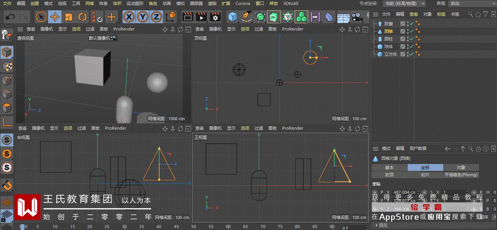
Task: Switch to the 基本 tab
Action: coord(389,167)
